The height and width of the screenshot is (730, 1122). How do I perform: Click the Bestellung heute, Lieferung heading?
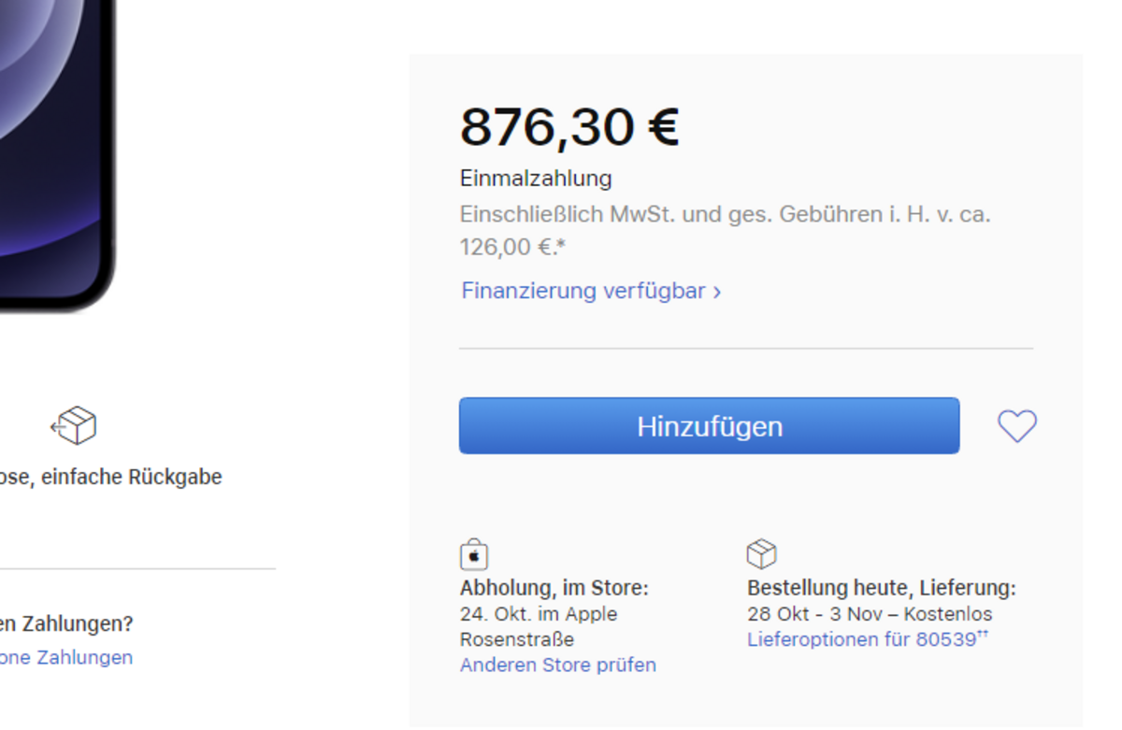pyautogui.click(x=882, y=589)
